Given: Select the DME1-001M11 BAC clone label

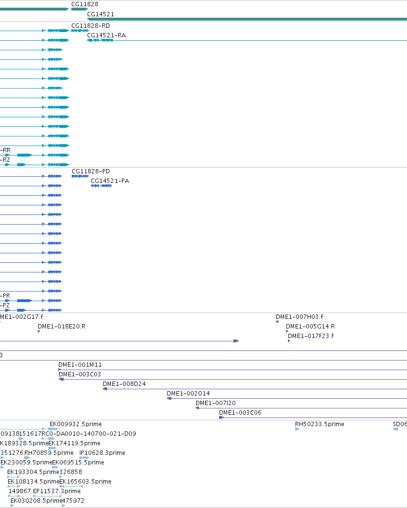Looking at the screenshot, I should point(80,365).
